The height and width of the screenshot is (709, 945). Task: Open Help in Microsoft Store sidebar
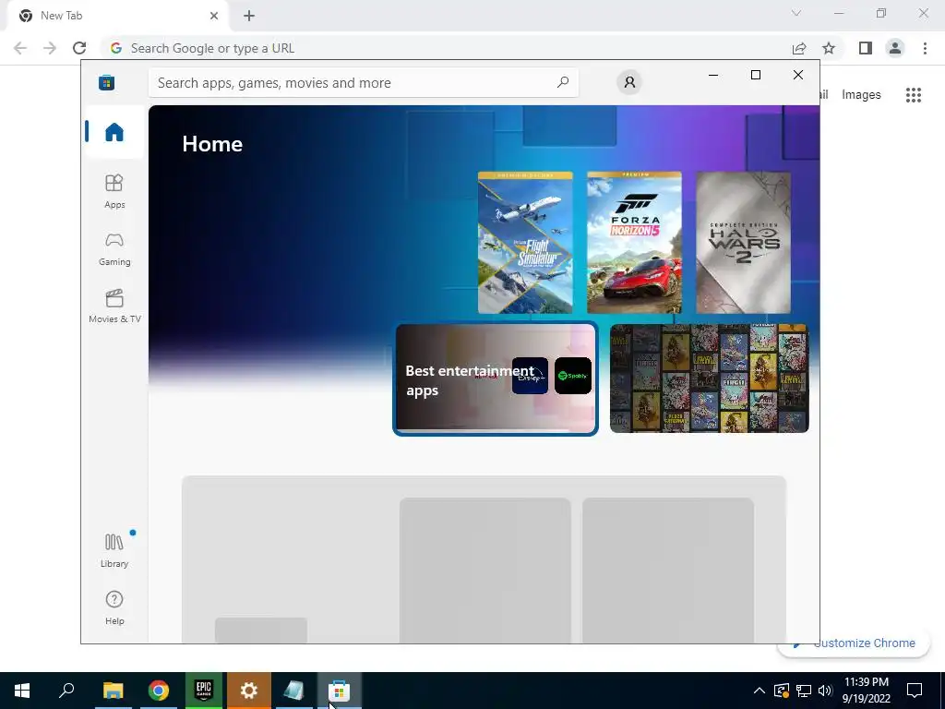[114, 607]
